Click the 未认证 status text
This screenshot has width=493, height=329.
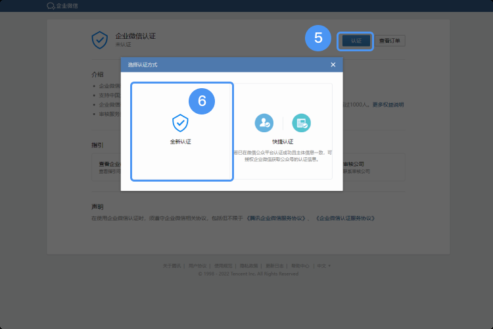(x=123, y=44)
